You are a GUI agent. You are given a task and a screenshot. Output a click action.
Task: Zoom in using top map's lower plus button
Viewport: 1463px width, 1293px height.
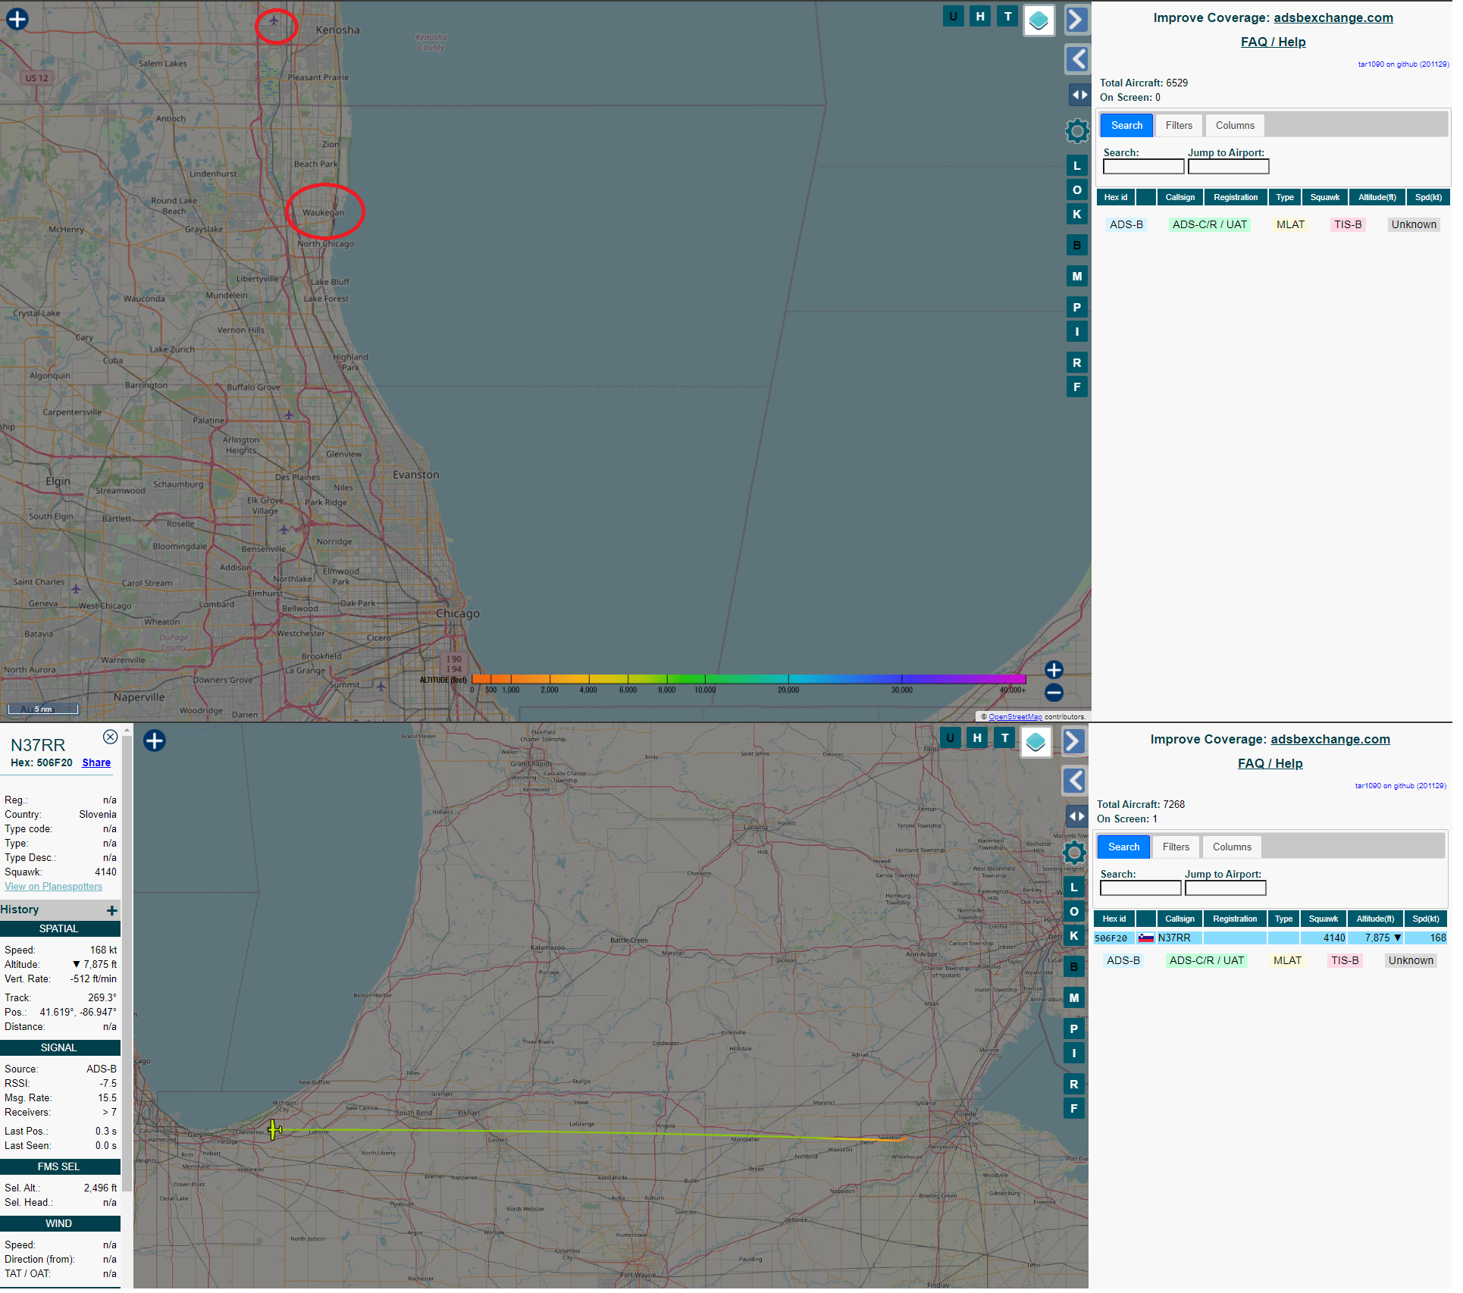coord(1054,671)
